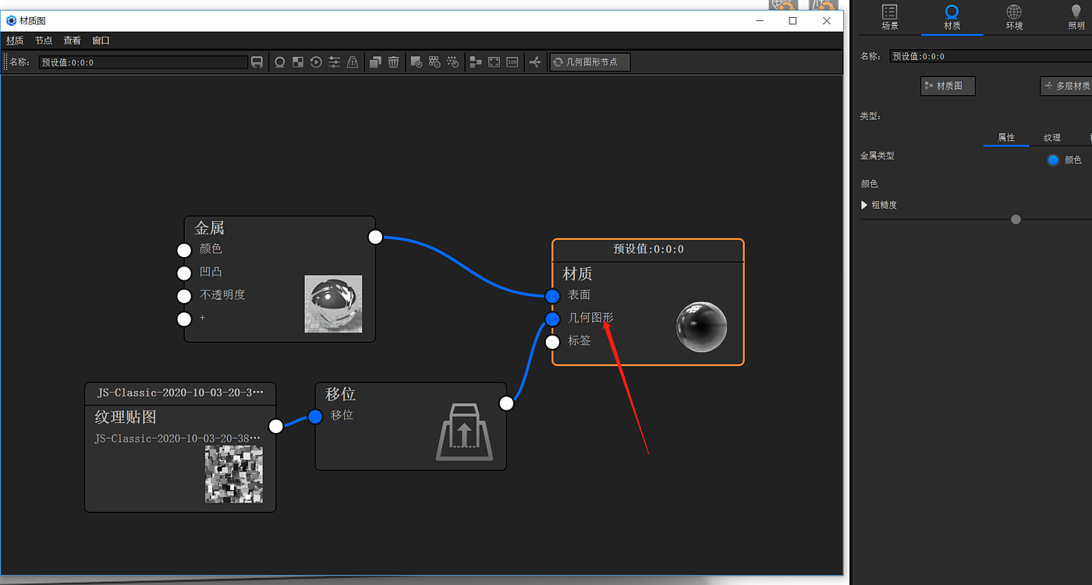Click the save material icon beside name field
The height and width of the screenshot is (585, 1092).
tap(257, 62)
